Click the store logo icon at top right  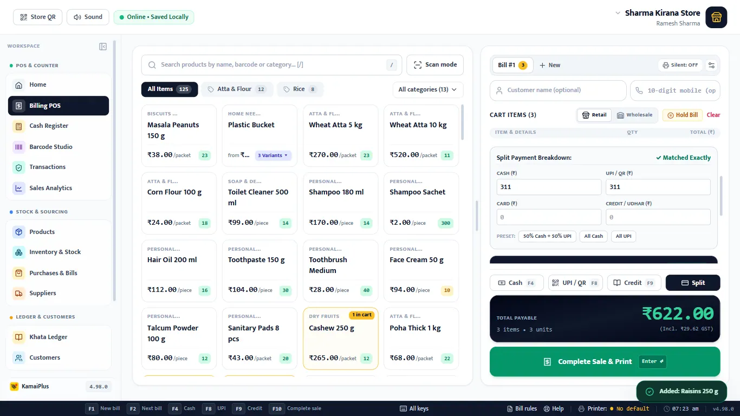[716, 17]
